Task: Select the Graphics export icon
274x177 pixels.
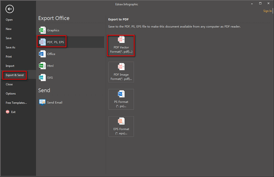Action: [42, 30]
